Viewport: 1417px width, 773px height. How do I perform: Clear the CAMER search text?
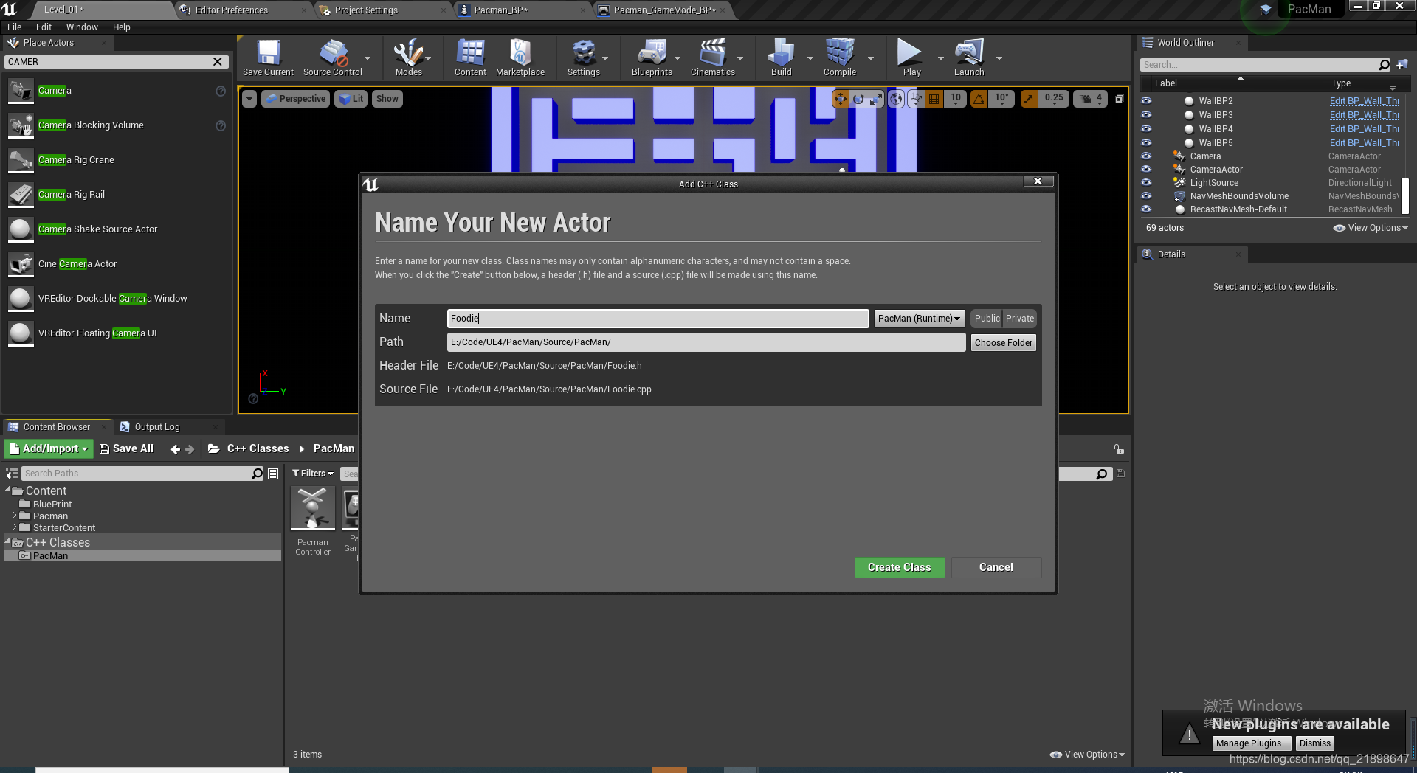click(218, 62)
